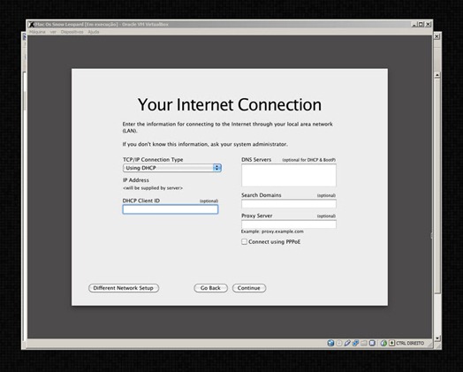Screen dimensions: 463x372
Task: Click the optical disc status icon
Action: click(339, 343)
